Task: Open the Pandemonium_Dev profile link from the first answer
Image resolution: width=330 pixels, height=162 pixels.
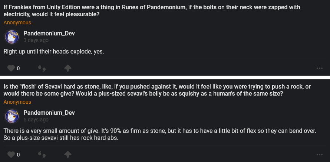Action: [49, 34]
